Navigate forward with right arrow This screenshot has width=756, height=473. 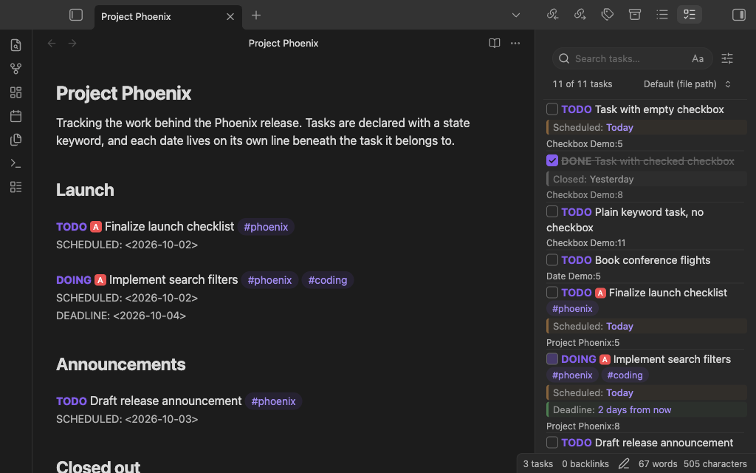click(x=72, y=44)
